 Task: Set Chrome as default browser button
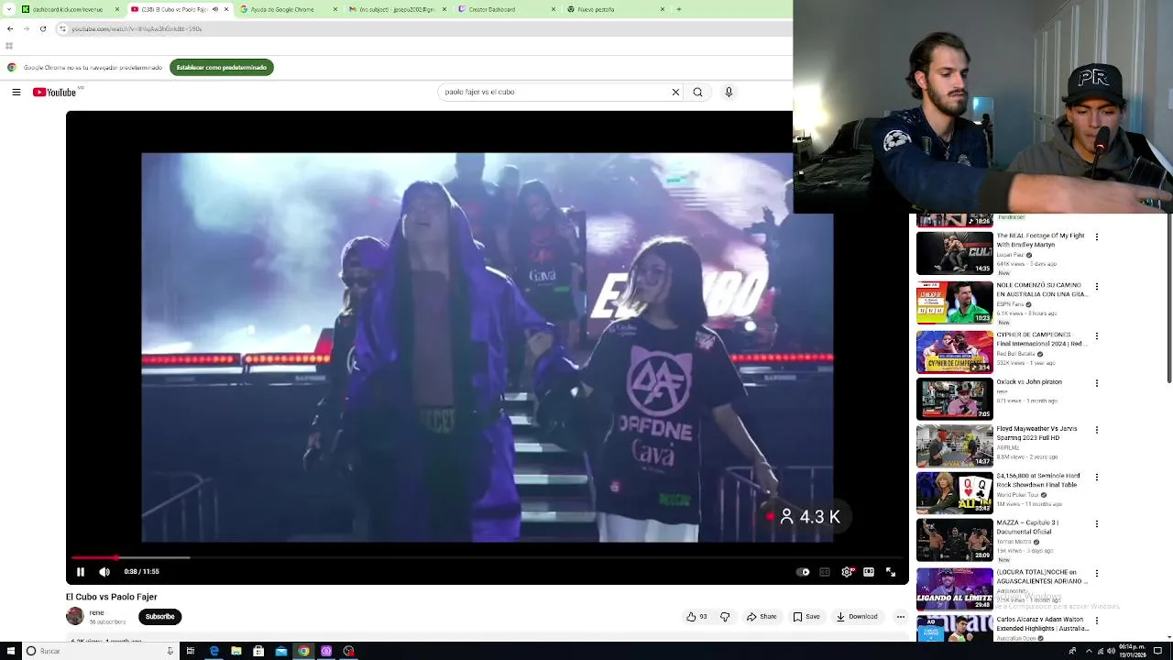(222, 67)
